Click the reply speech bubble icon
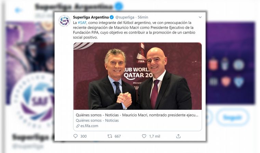Screen dimensions: 260x153 (76, 136)
